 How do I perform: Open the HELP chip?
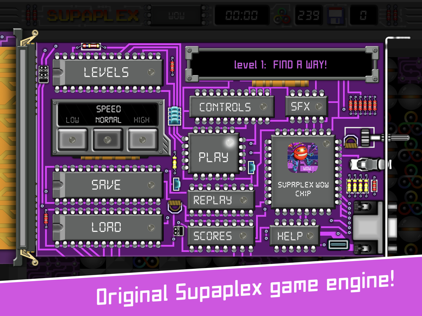point(295,236)
